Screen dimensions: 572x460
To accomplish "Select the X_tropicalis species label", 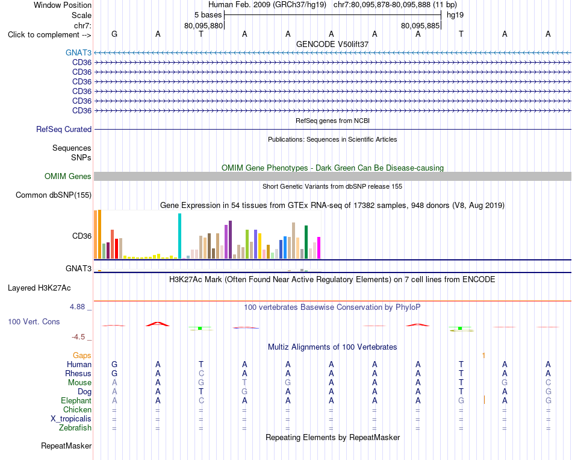I will click(x=71, y=419).
